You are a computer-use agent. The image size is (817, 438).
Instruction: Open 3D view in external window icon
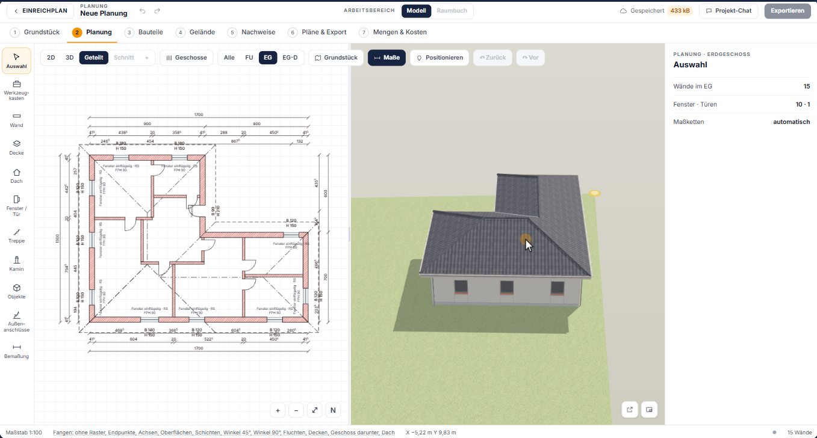pos(630,410)
